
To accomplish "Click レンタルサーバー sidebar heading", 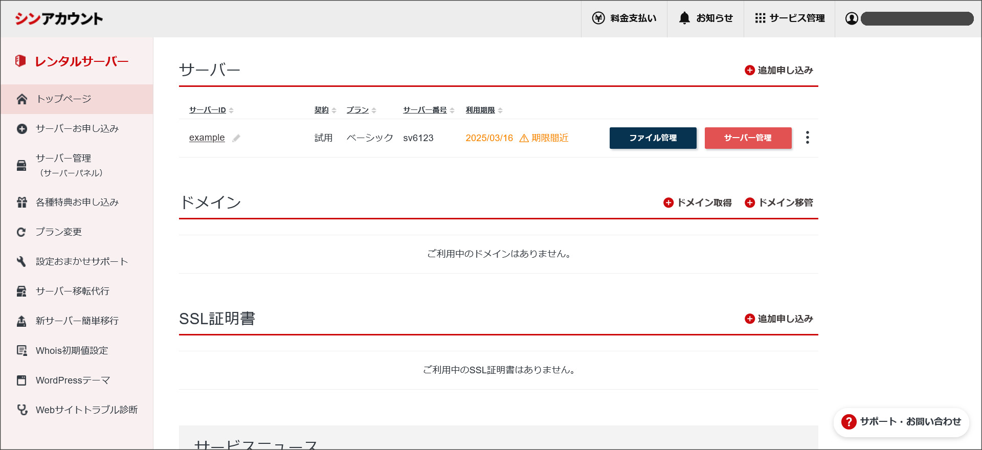I will click(81, 61).
